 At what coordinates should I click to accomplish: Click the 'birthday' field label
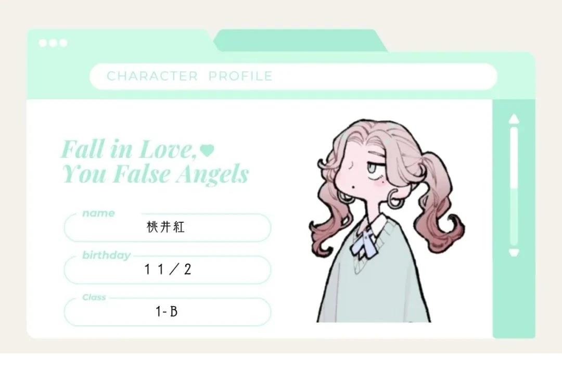pyautogui.click(x=106, y=256)
